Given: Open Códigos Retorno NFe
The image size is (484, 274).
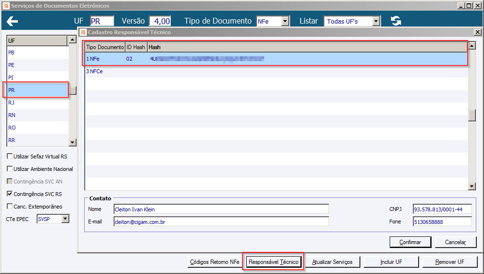Looking at the screenshot, I should tap(215, 262).
